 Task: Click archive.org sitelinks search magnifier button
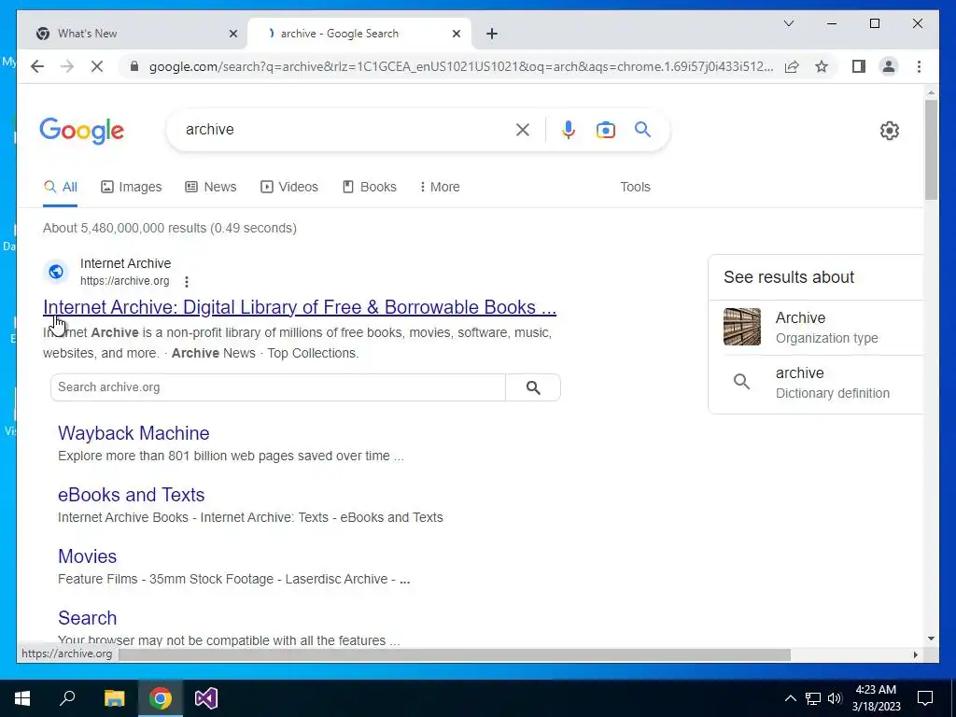(x=533, y=387)
